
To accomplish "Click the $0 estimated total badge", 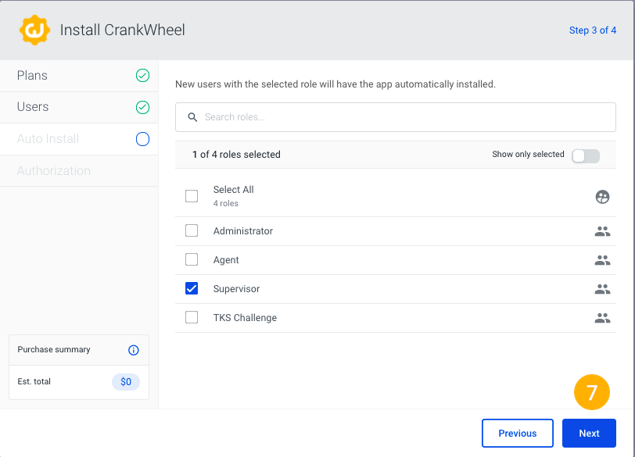I will click(x=126, y=382).
